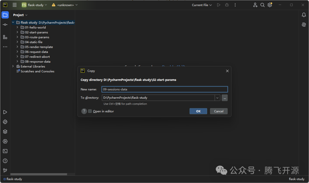The height and width of the screenshot is (183, 309).
Task: Close the Copy dialog with X
Action: pyautogui.click(x=227, y=71)
